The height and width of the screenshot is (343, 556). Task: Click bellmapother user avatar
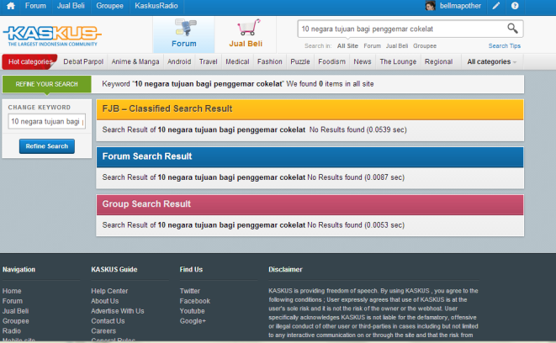[x=430, y=6]
